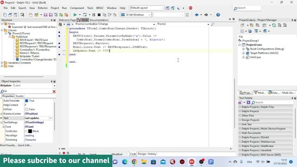Viewport: 297px width, 167px height.
Task: Click the Stop (program reset) square icon
Action: tap(99, 15)
